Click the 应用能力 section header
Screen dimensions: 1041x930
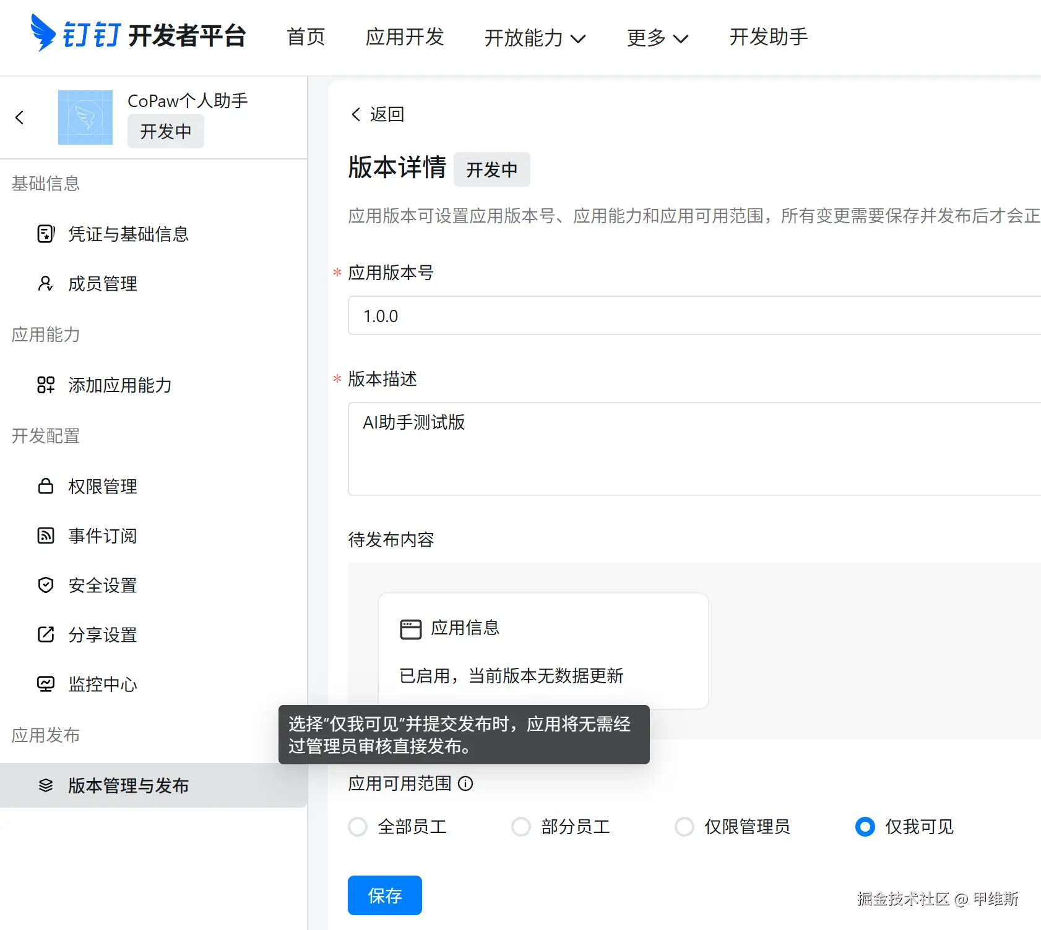(x=46, y=335)
